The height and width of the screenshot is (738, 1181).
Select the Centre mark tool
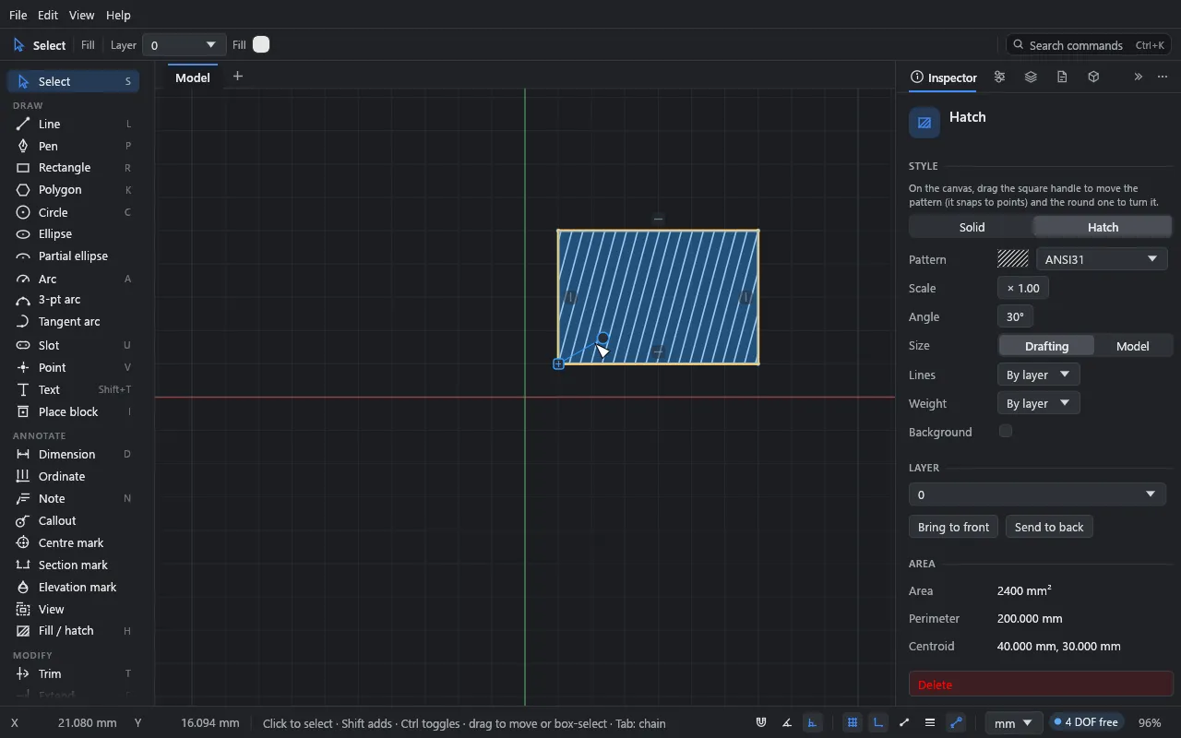click(x=73, y=542)
